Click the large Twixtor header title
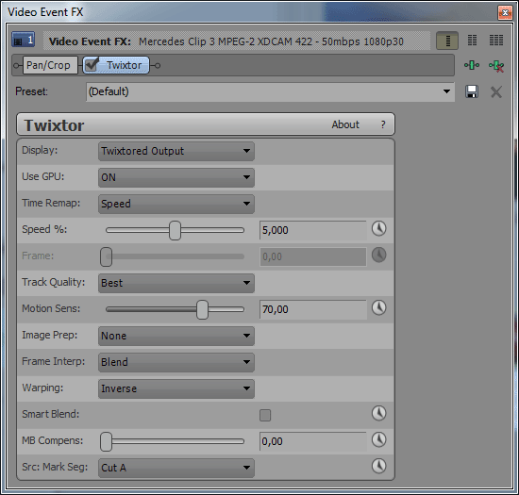The height and width of the screenshot is (495, 519). [x=54, y=125]
